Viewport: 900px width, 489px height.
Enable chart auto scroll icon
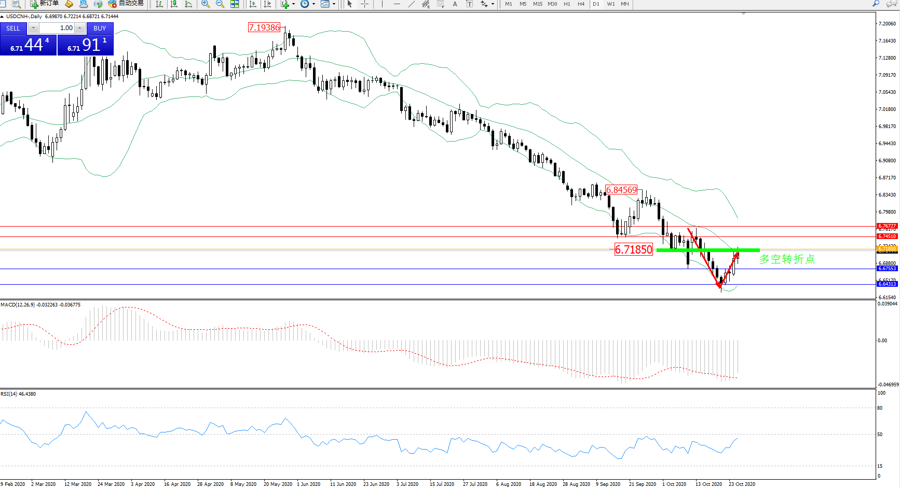coord(253,4)
